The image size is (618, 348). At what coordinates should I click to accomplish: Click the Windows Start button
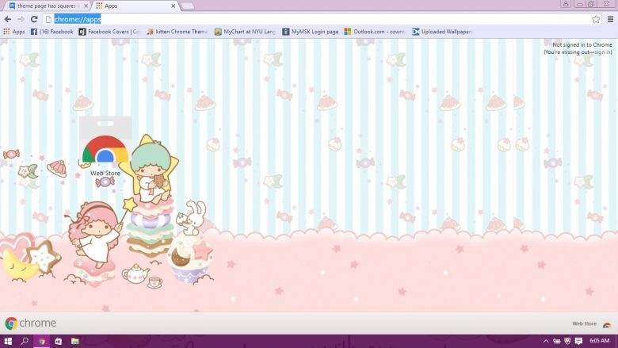click(x=8, y=341)
